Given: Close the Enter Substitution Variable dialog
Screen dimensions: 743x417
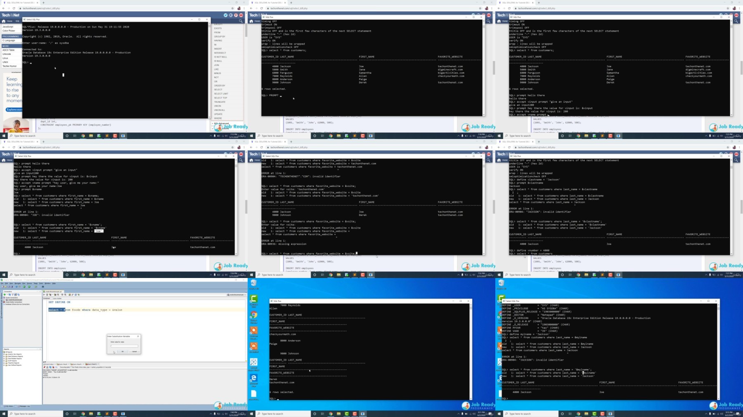Looking at the screenshot, I should (138, 336).
